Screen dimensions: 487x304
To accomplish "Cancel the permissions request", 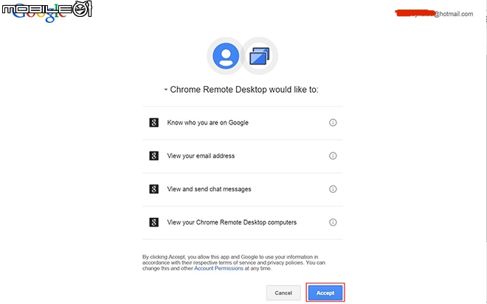I will 283,293.
